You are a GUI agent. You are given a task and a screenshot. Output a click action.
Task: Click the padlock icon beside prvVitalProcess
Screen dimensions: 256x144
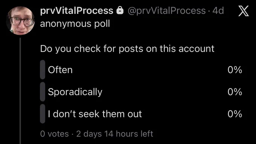(x=120, y=10)
